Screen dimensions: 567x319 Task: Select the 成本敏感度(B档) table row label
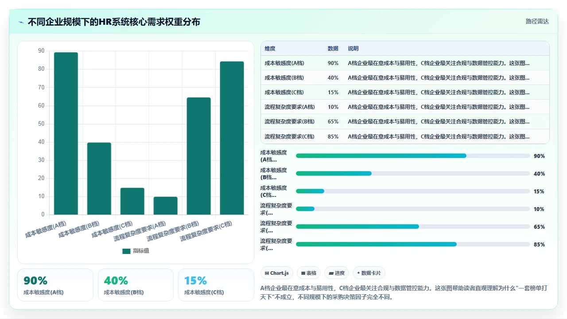click(284, 78)
